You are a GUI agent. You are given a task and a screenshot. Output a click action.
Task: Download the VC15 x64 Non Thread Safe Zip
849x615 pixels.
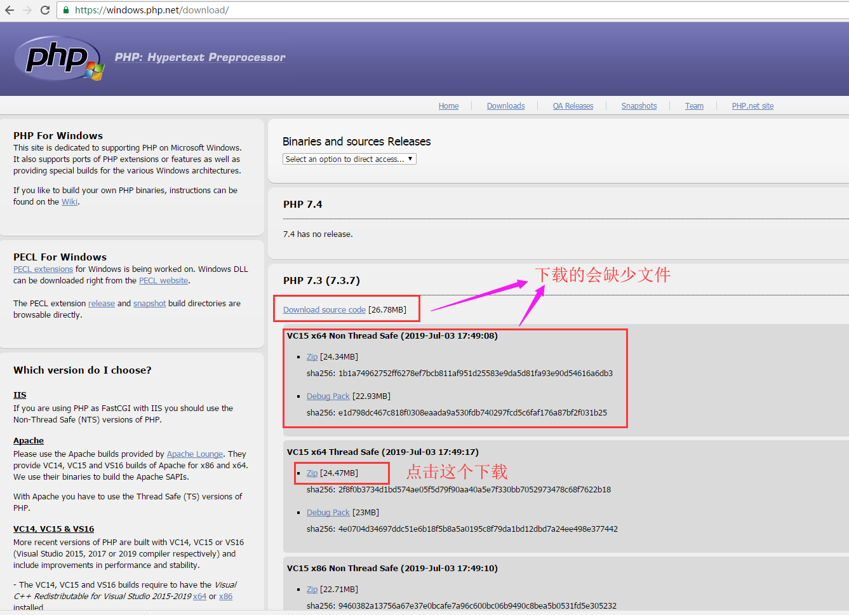pos(312,356)
